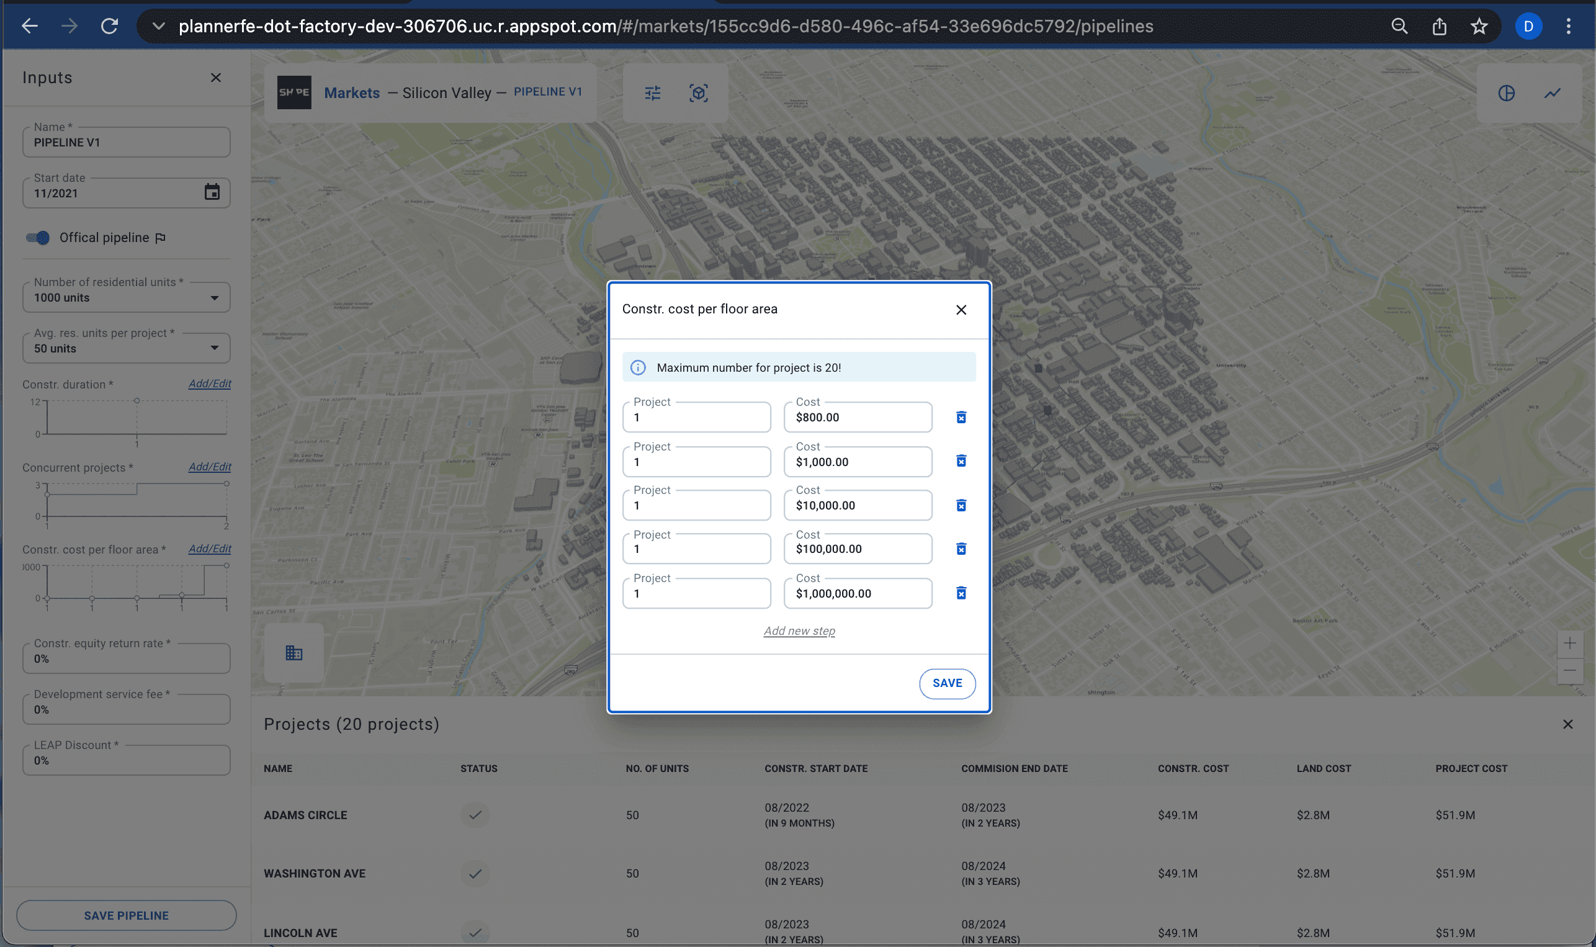Open the trend line chart icon
1596x947 pixels.
click(1552, 93)
